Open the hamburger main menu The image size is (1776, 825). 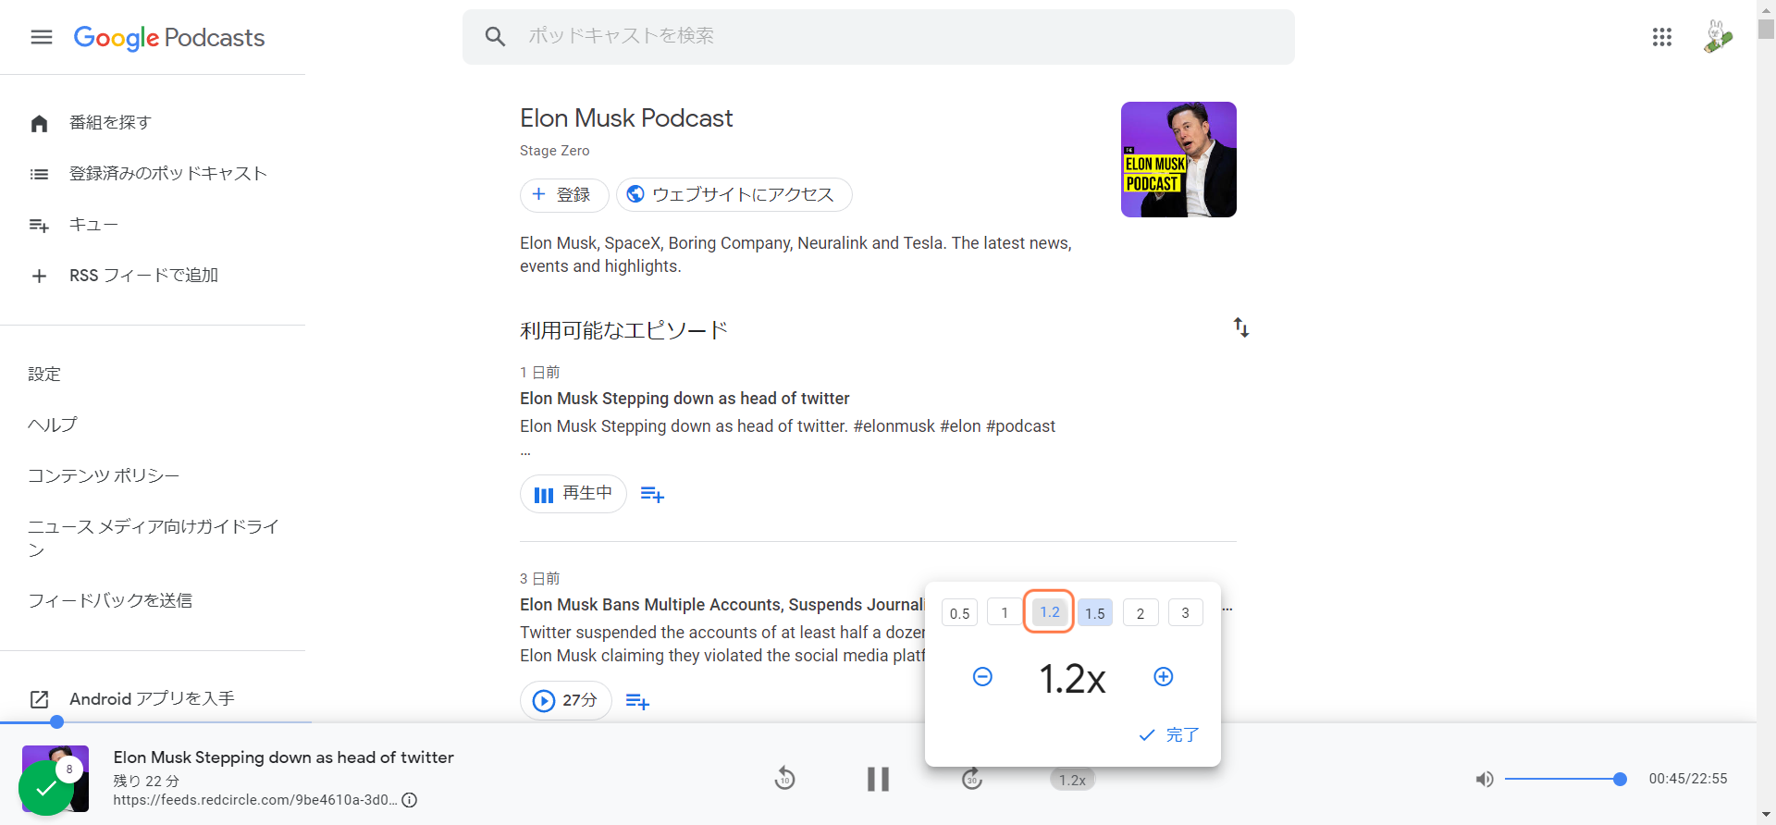42,37
